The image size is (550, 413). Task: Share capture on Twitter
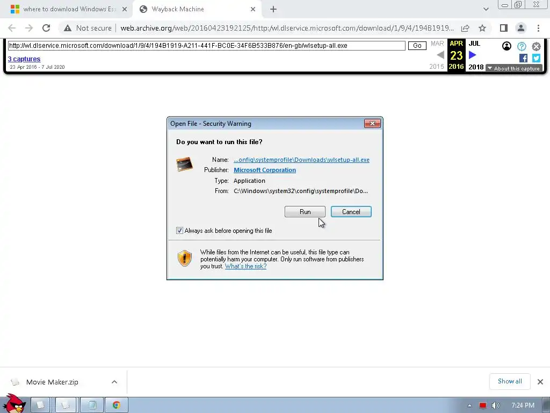(x=536, y=58)
